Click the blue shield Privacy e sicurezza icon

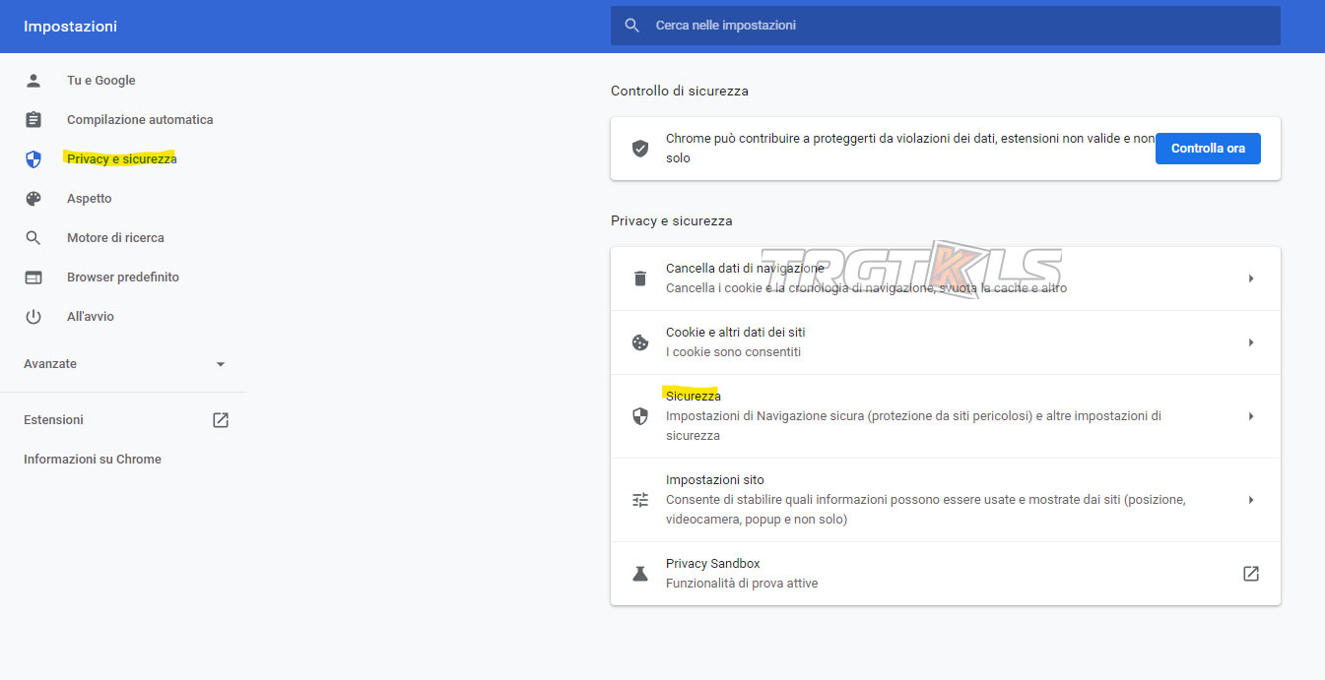pos(33,159)
